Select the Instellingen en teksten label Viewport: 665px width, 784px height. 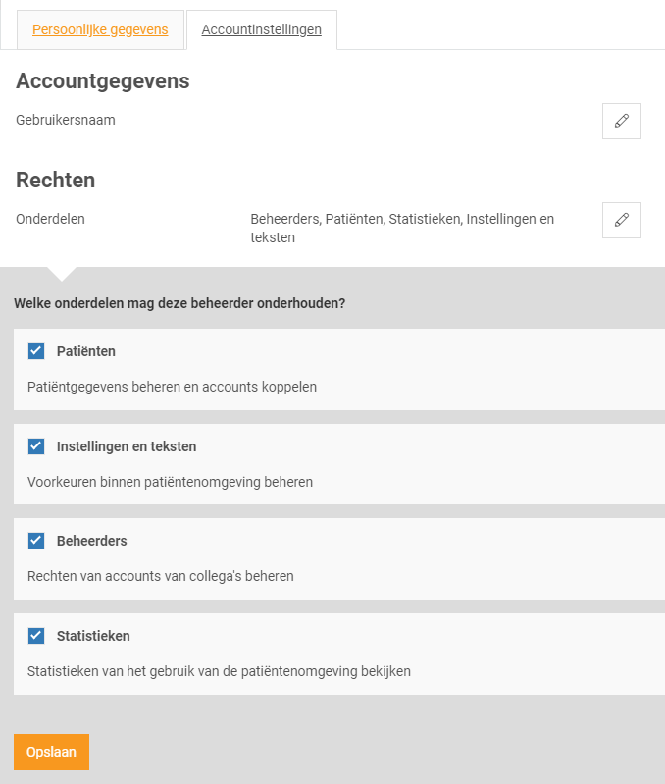point(127,446)
